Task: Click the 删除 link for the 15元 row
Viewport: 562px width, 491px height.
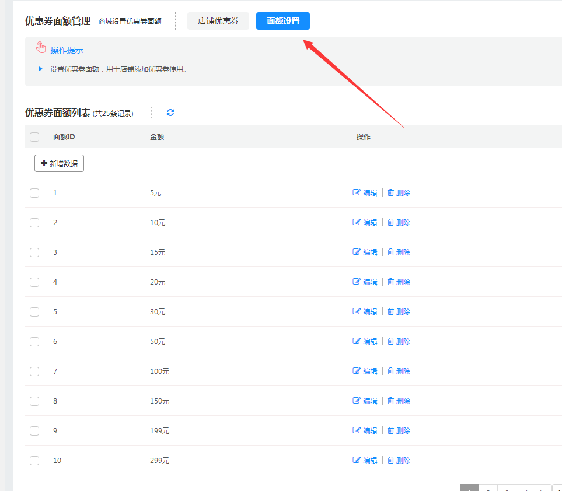Action: click(x=403, y=252)
